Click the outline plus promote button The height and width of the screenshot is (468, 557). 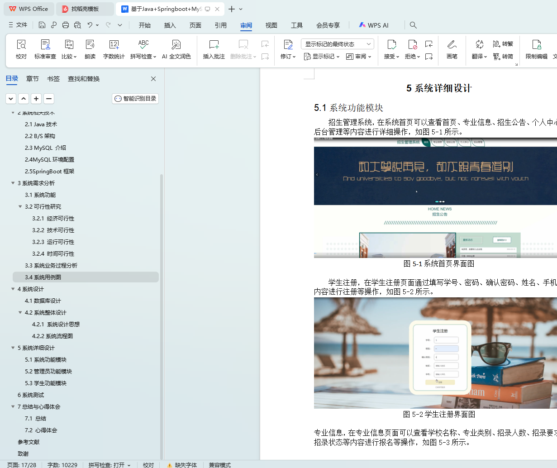click(36, 98)
